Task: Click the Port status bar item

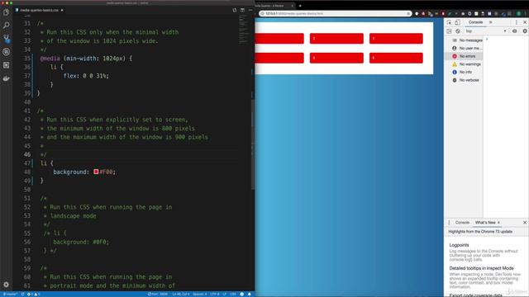Action: [x=158, y=294]
